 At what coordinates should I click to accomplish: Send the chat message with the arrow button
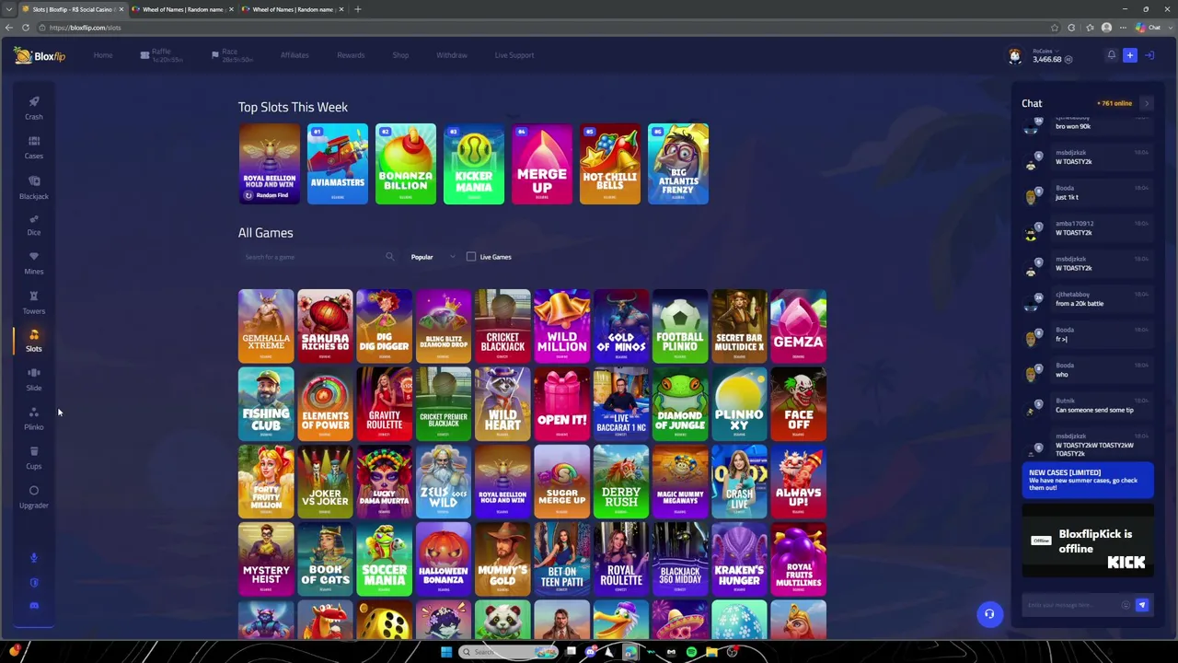click(1142, 605)
